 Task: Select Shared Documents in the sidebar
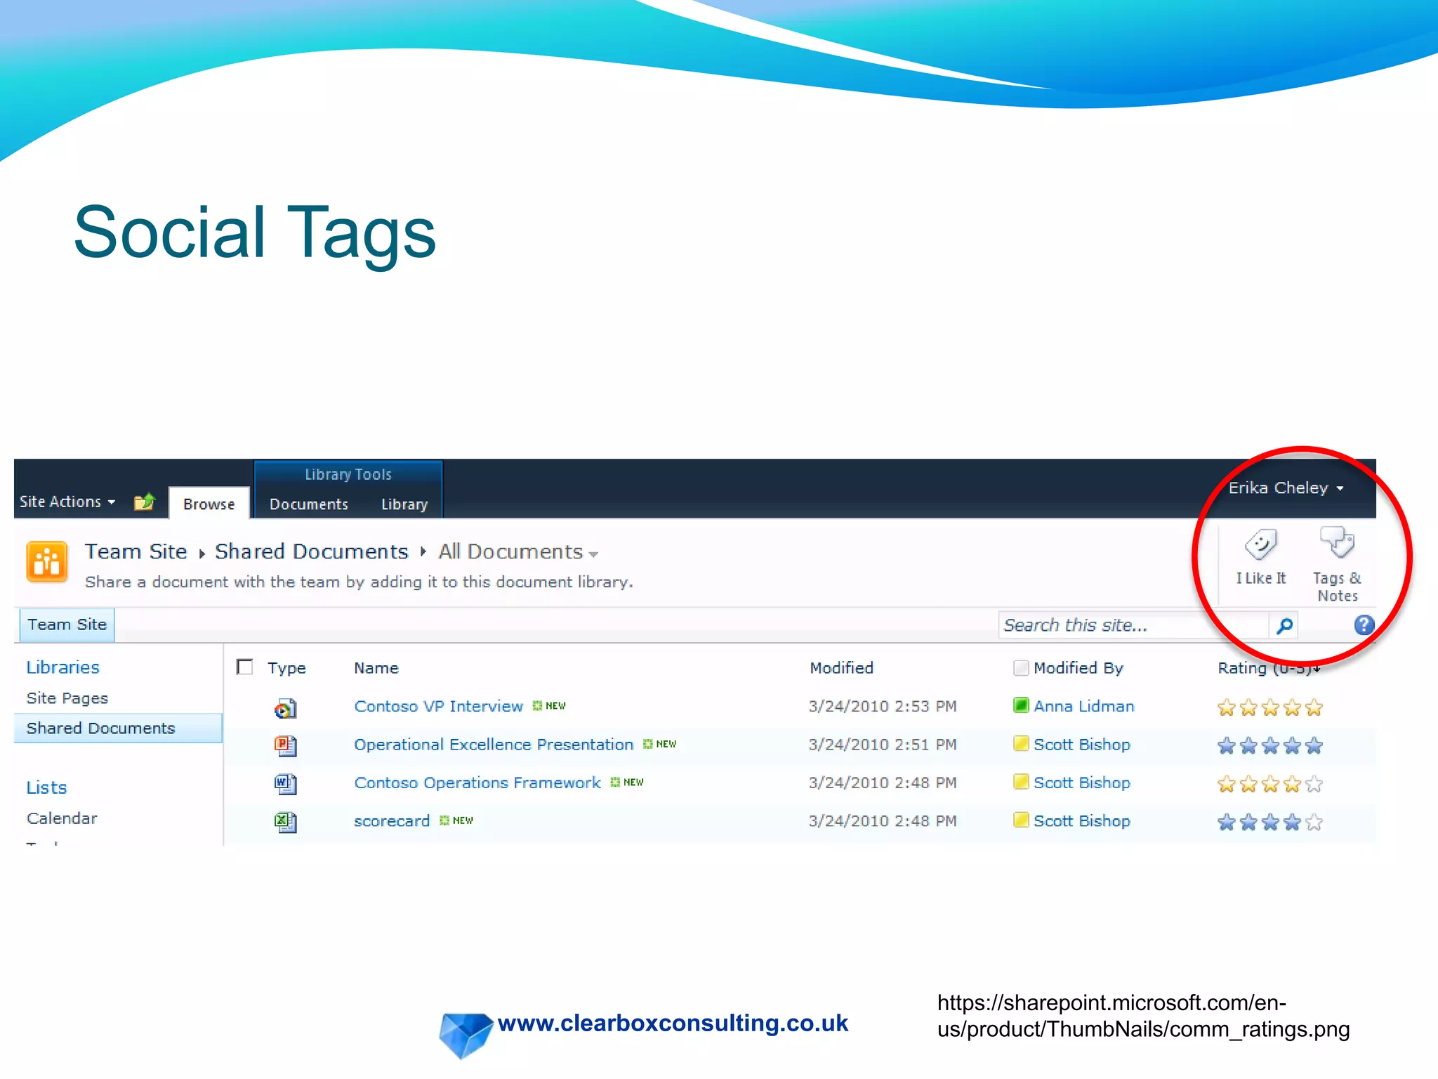pos(118,728)
